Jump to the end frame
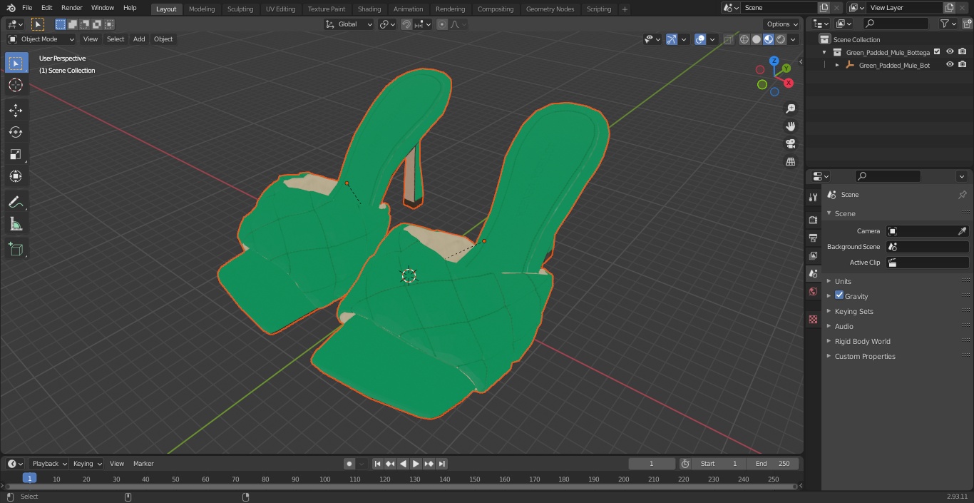974x503 pixels. click(x=442, y=464)
